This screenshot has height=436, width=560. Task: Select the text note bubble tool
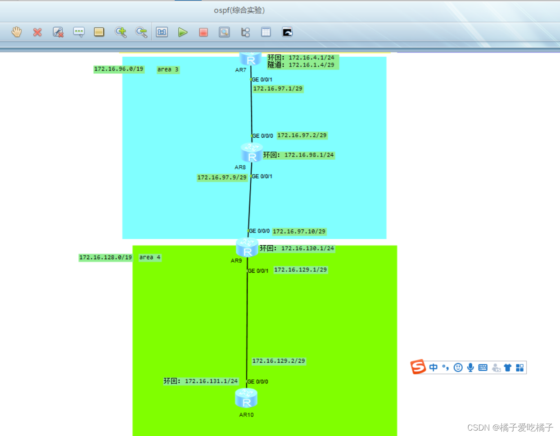[x=79, y=32]
